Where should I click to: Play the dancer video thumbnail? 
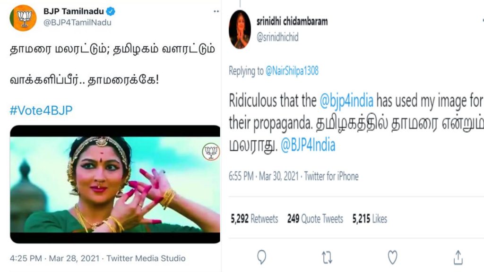(x=115, y=184)
